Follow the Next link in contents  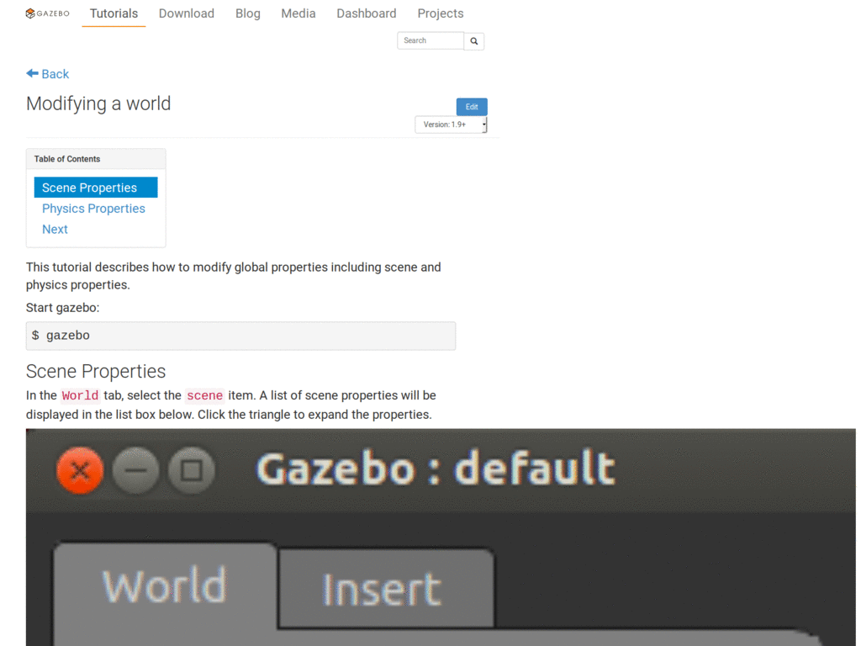point(55,230)
